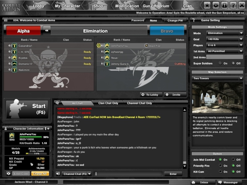Join the blue Bravo team
The image size is (247, 185).
[167, 31]
